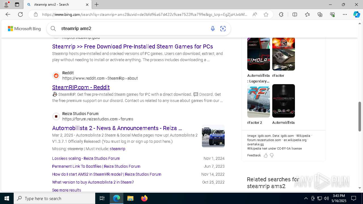Open Lossless scaling forum link

point(86,158)
